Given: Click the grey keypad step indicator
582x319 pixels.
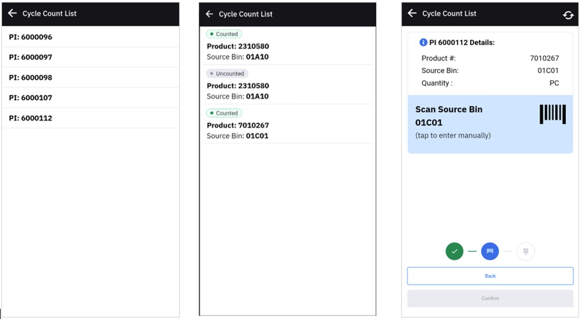Looking at the screenshot, I should 526,251.
